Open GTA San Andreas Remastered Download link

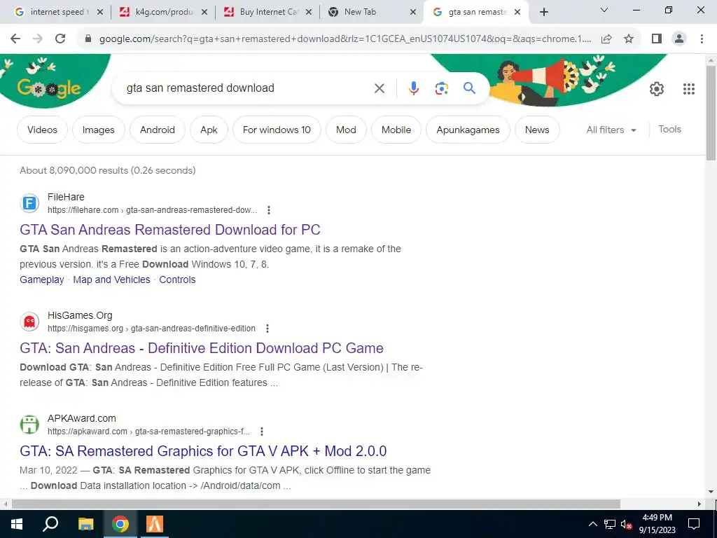coord(169,230)
